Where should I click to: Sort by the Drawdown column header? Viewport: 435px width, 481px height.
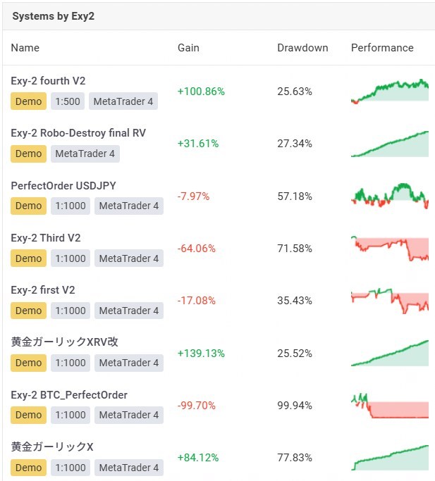[x=302, y=48]
